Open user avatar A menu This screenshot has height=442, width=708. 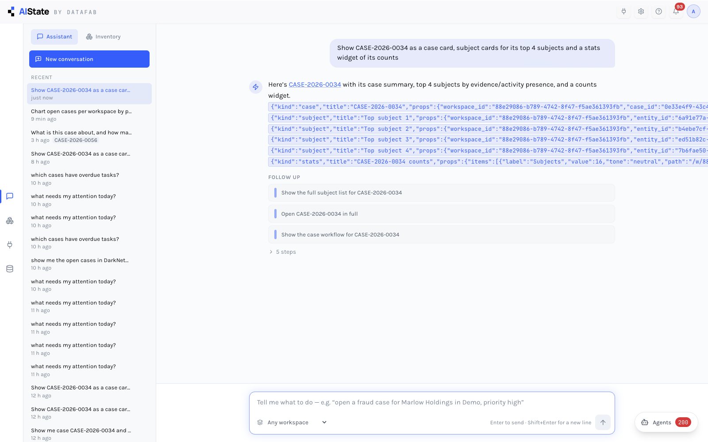pos(693,11)
